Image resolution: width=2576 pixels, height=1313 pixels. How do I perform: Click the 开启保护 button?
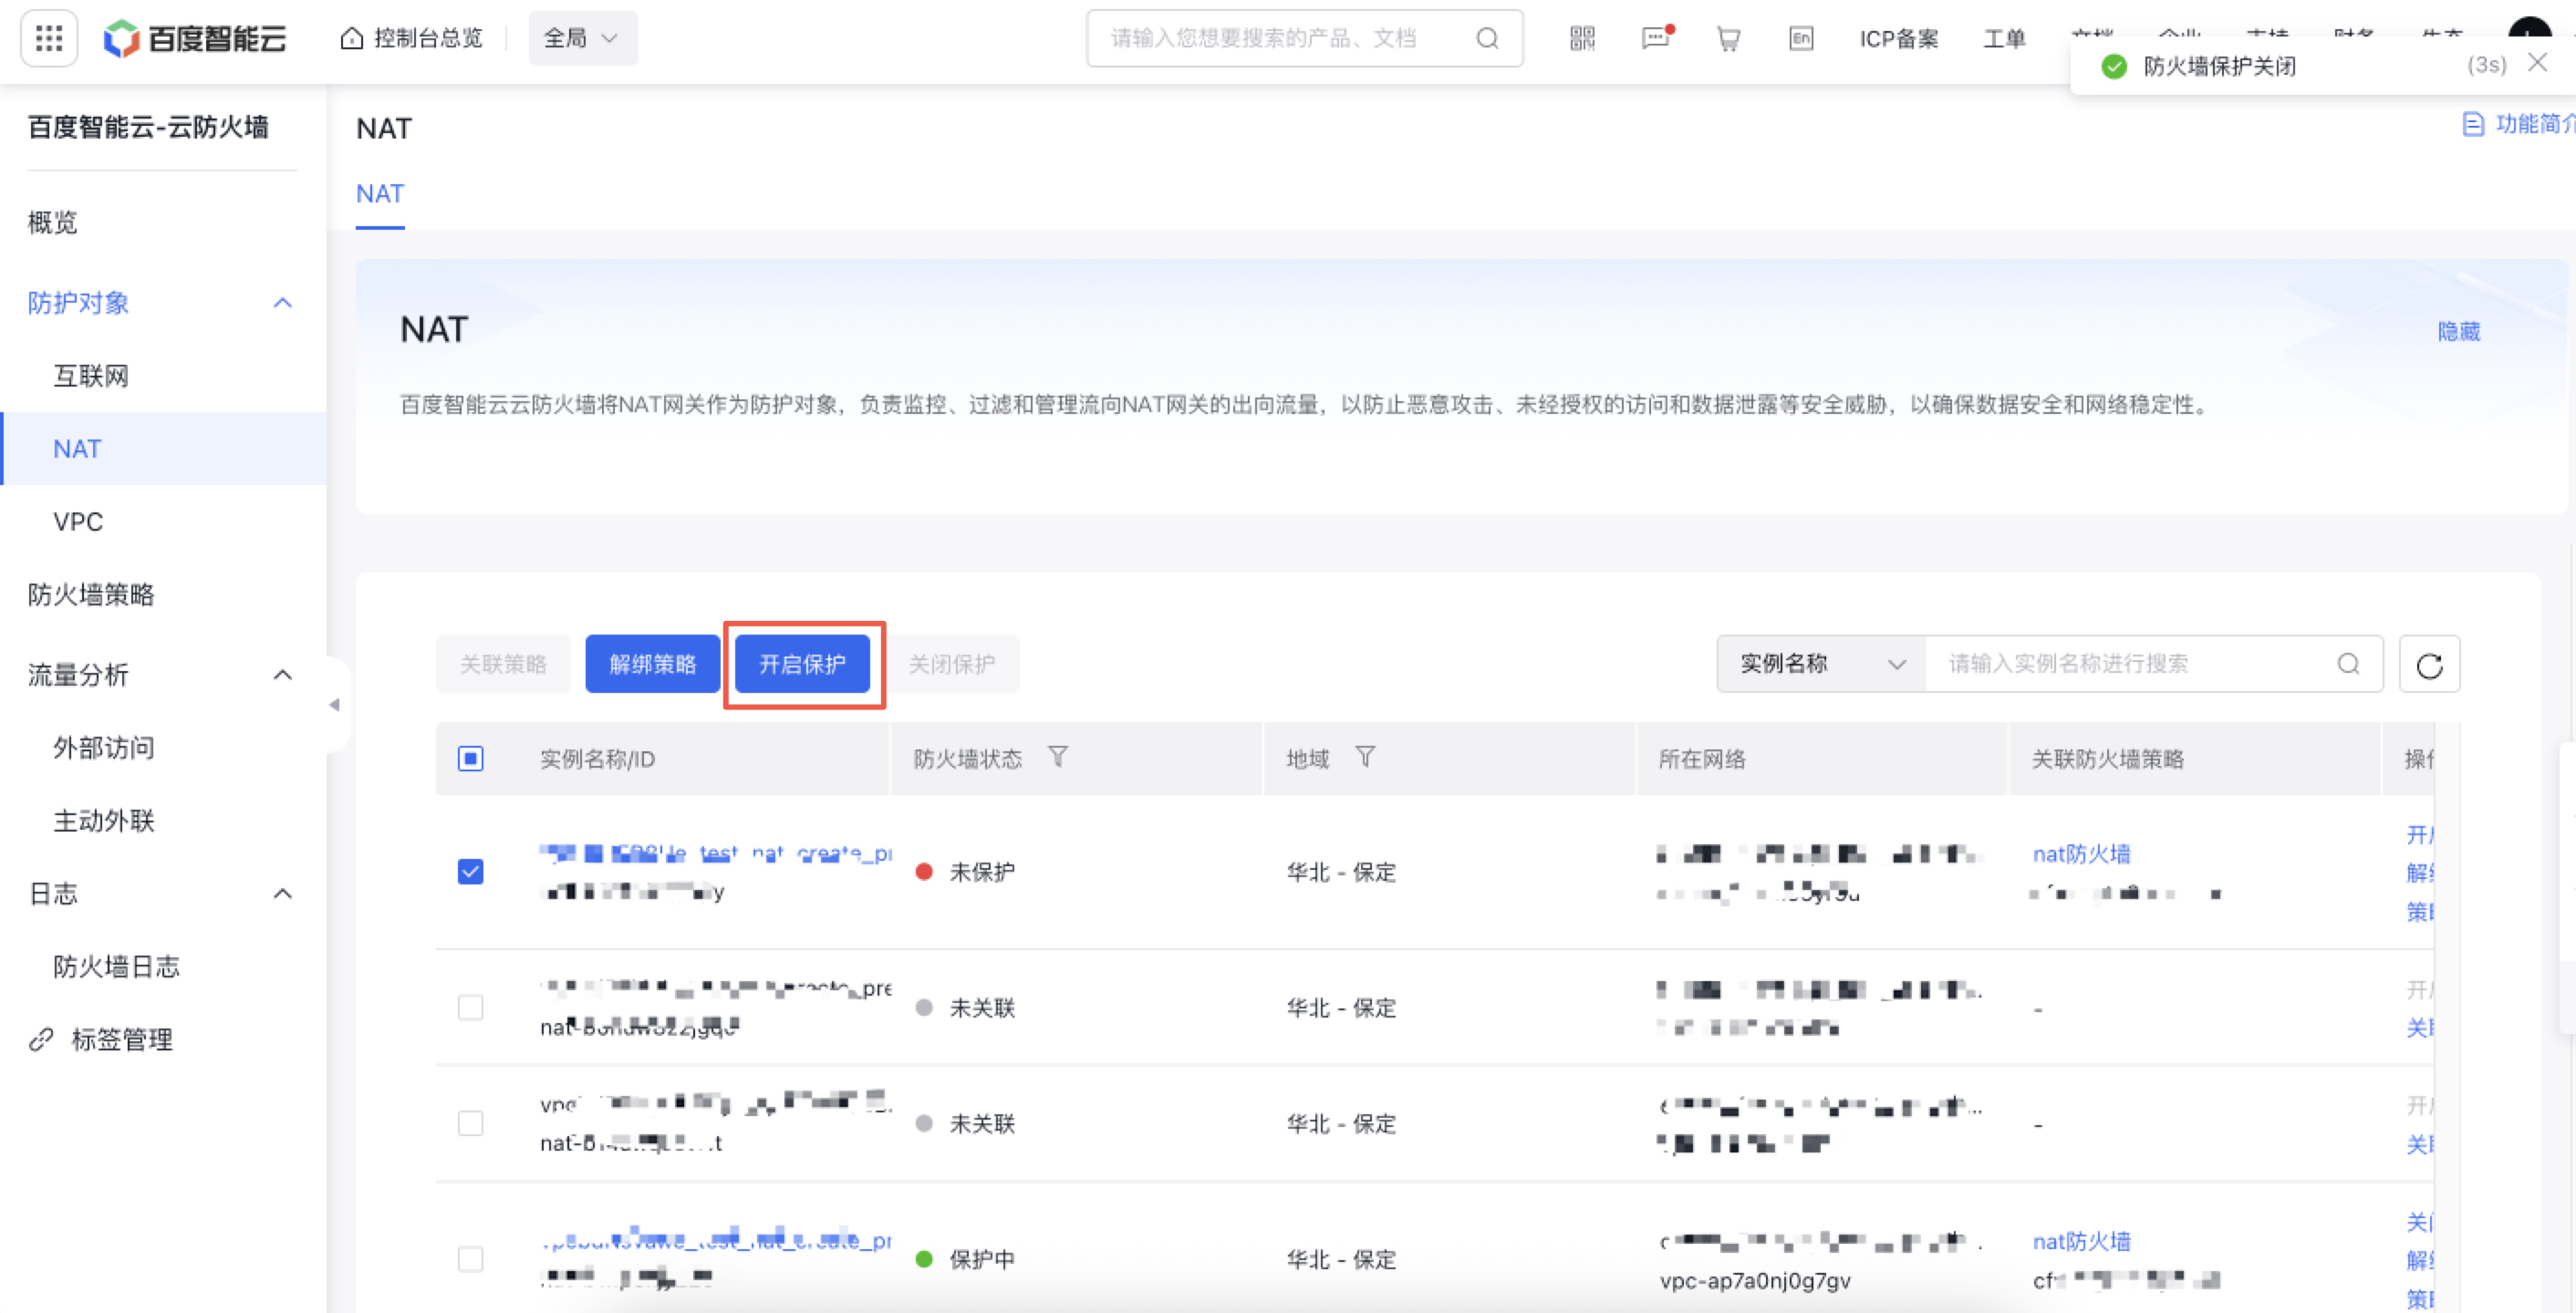click(802, 665)
